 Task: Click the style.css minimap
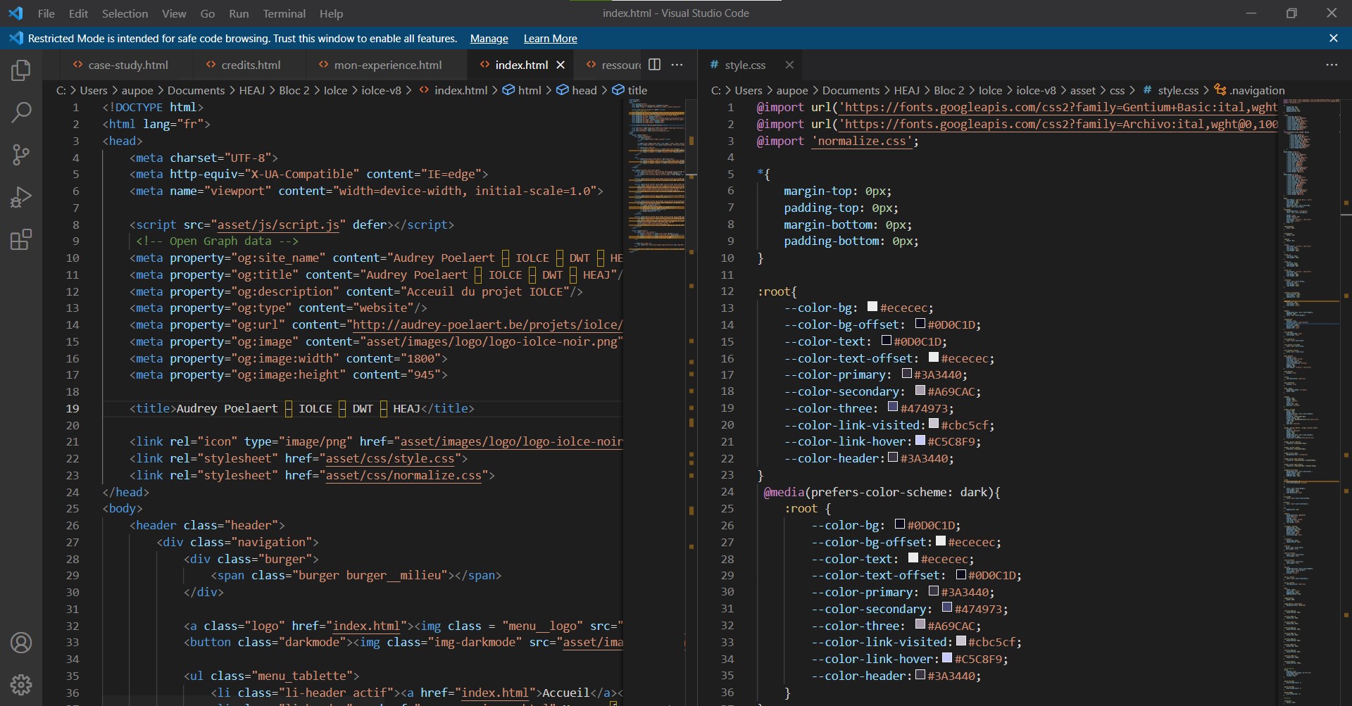tap(1311, 401)
